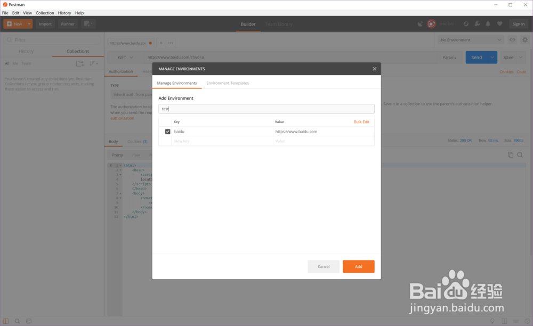533x326 pixels.
Task: Toggle sidebar icon in status bar
Action: coord(6,321)
